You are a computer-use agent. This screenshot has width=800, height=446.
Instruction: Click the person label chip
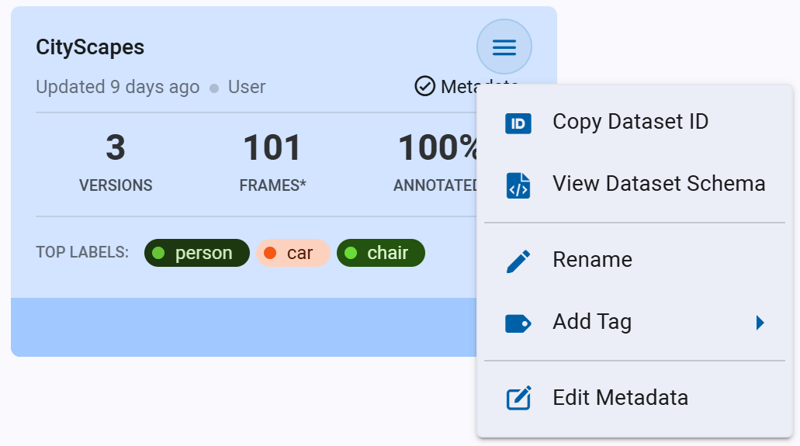point(197,253)
